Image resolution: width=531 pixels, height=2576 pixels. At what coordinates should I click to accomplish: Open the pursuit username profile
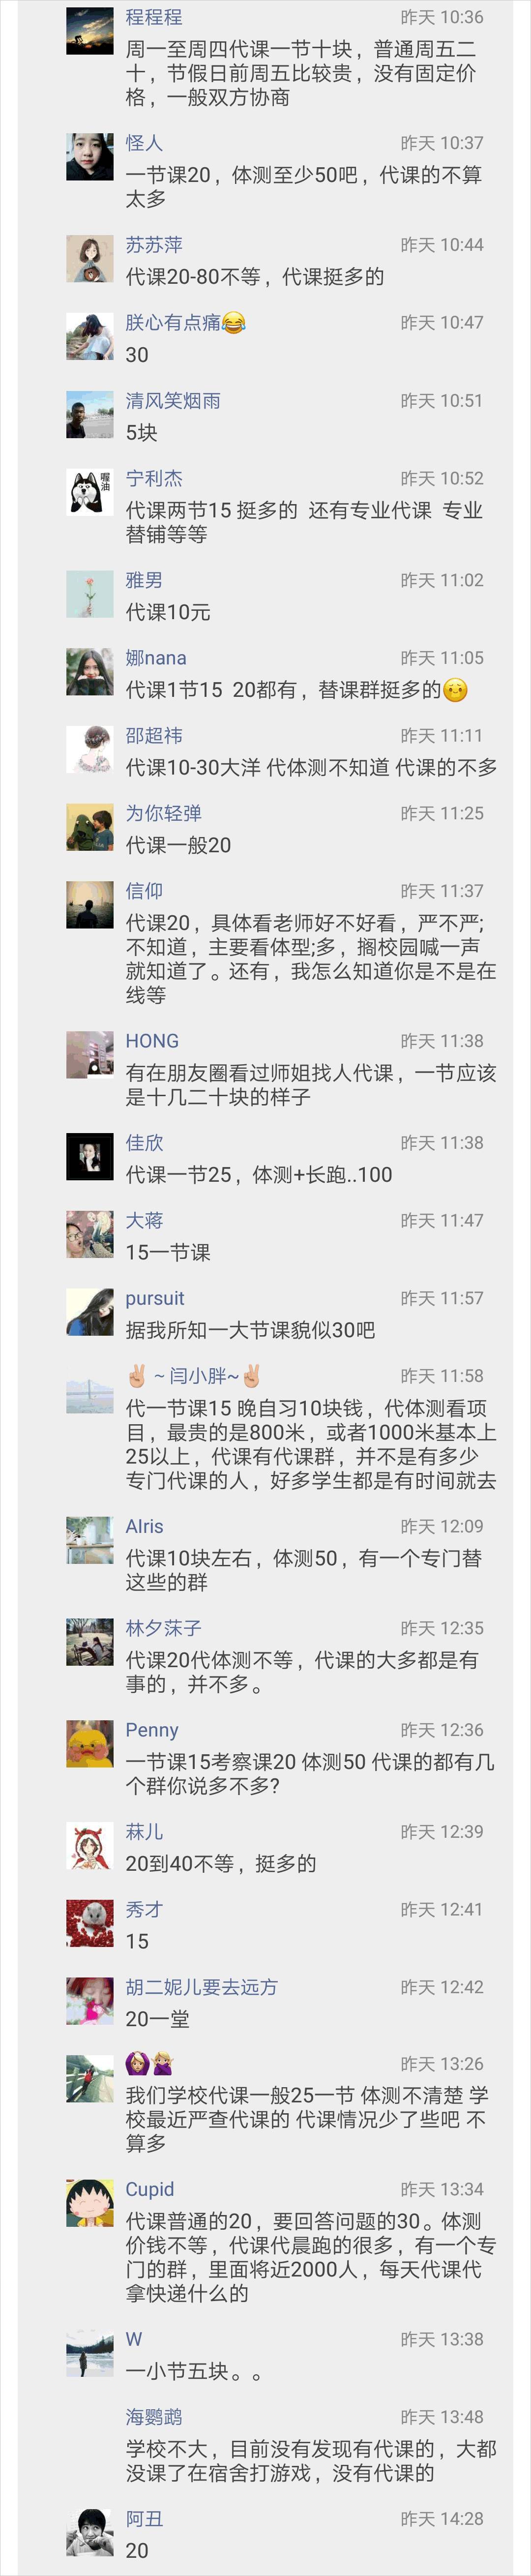point(155,1298)
